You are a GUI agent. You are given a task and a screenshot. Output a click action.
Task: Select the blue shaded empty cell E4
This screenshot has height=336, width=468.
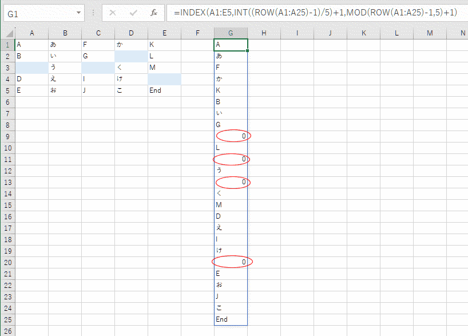coord(164,79)
